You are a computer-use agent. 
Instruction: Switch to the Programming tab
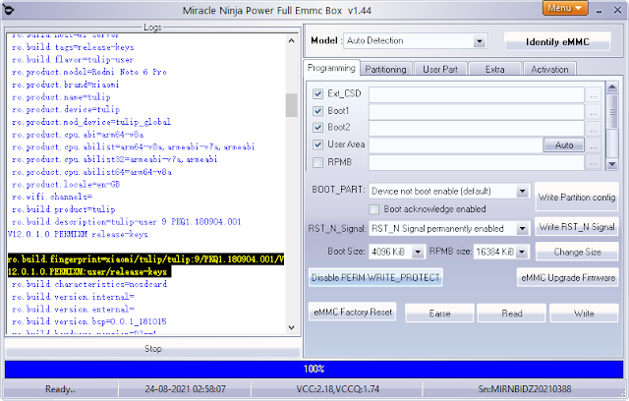click(331, 68)
